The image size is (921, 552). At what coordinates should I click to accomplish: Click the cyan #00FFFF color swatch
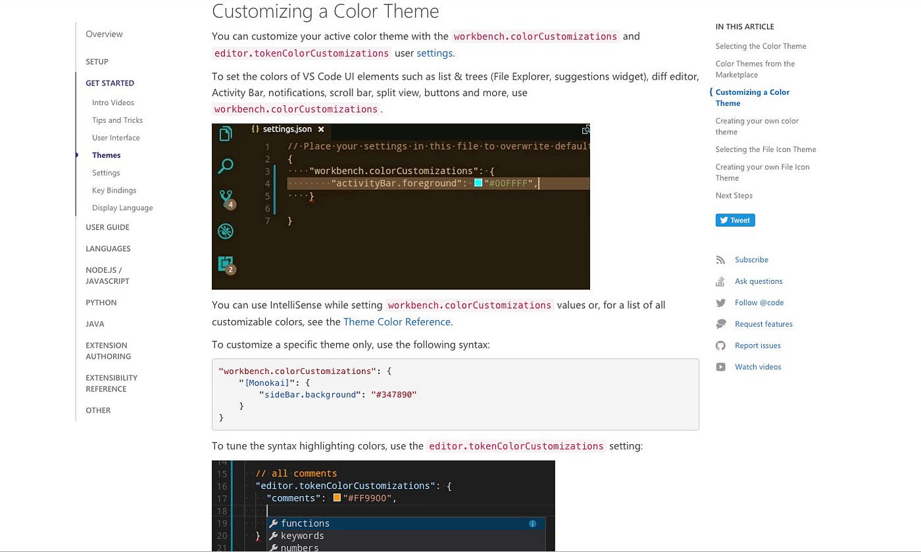(x=478, y=183)
